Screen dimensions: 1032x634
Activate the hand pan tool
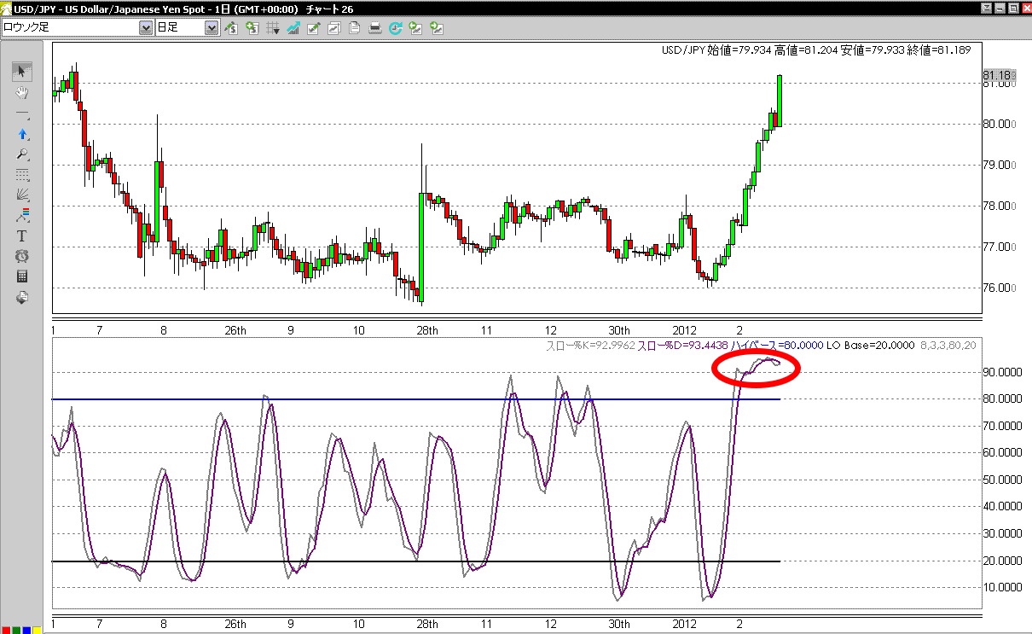pyautogui.click(x=22, y=92)
